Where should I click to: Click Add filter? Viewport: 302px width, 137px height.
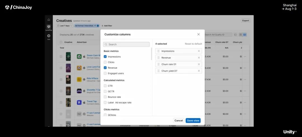tap(107, 26)
